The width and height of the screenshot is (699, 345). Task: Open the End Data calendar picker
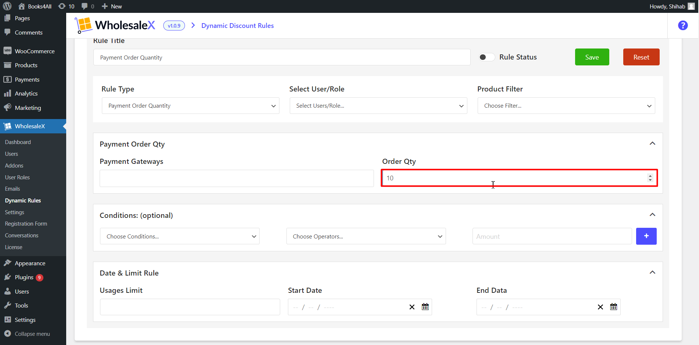[614, 307]
